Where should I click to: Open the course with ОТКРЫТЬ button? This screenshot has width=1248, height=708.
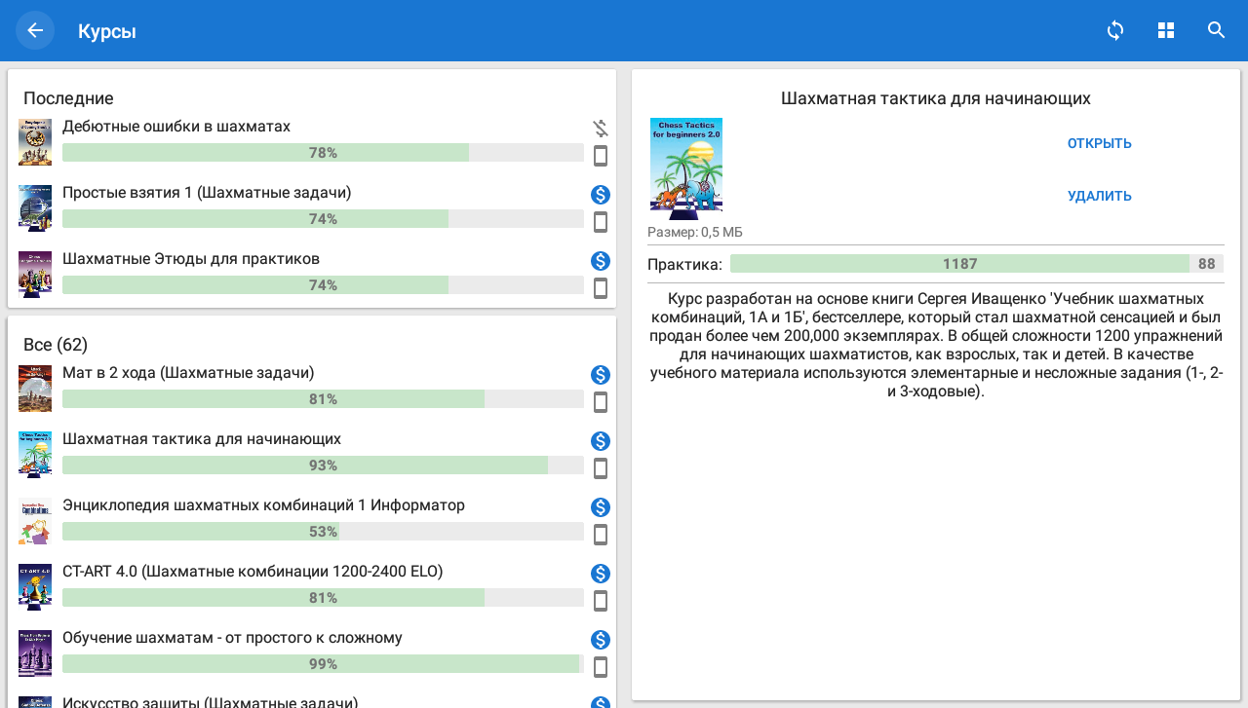click(x=1099, y=143)
